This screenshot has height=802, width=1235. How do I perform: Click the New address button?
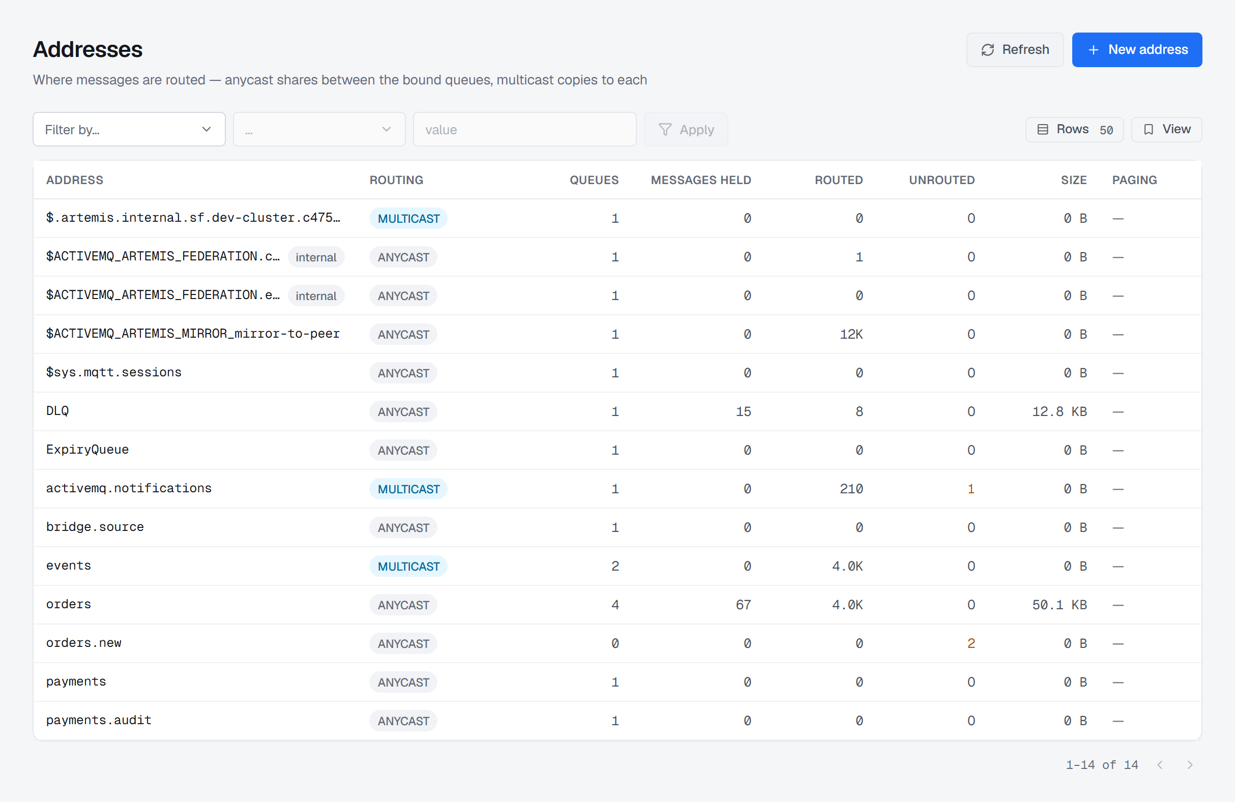[1137, 50]
